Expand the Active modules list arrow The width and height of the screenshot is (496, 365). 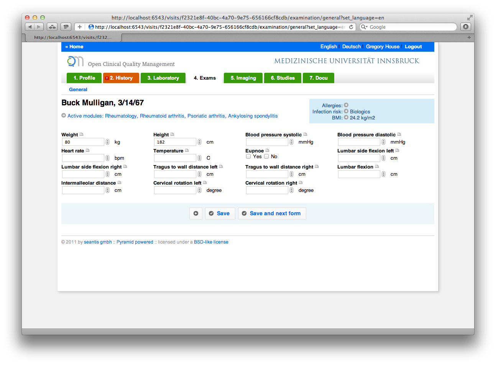pyautogui.click(x=64, y=116)
